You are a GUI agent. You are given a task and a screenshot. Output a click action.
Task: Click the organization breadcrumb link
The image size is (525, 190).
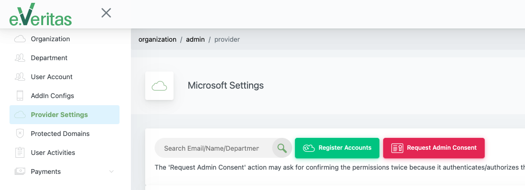(x=157, y=39)
